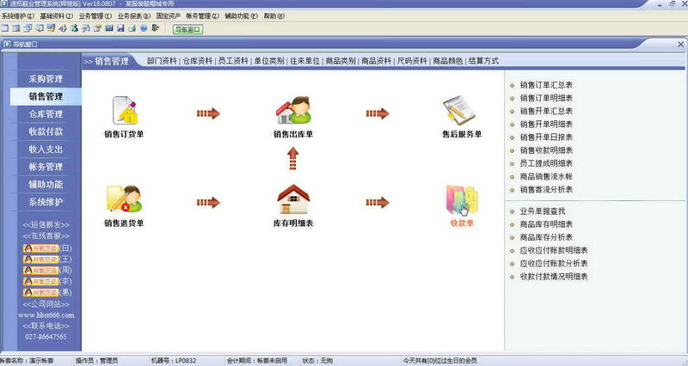Viewport: 688px width, 366px height.
Task: Chat with QQ support agent (惠)
Action: (40, 292)
